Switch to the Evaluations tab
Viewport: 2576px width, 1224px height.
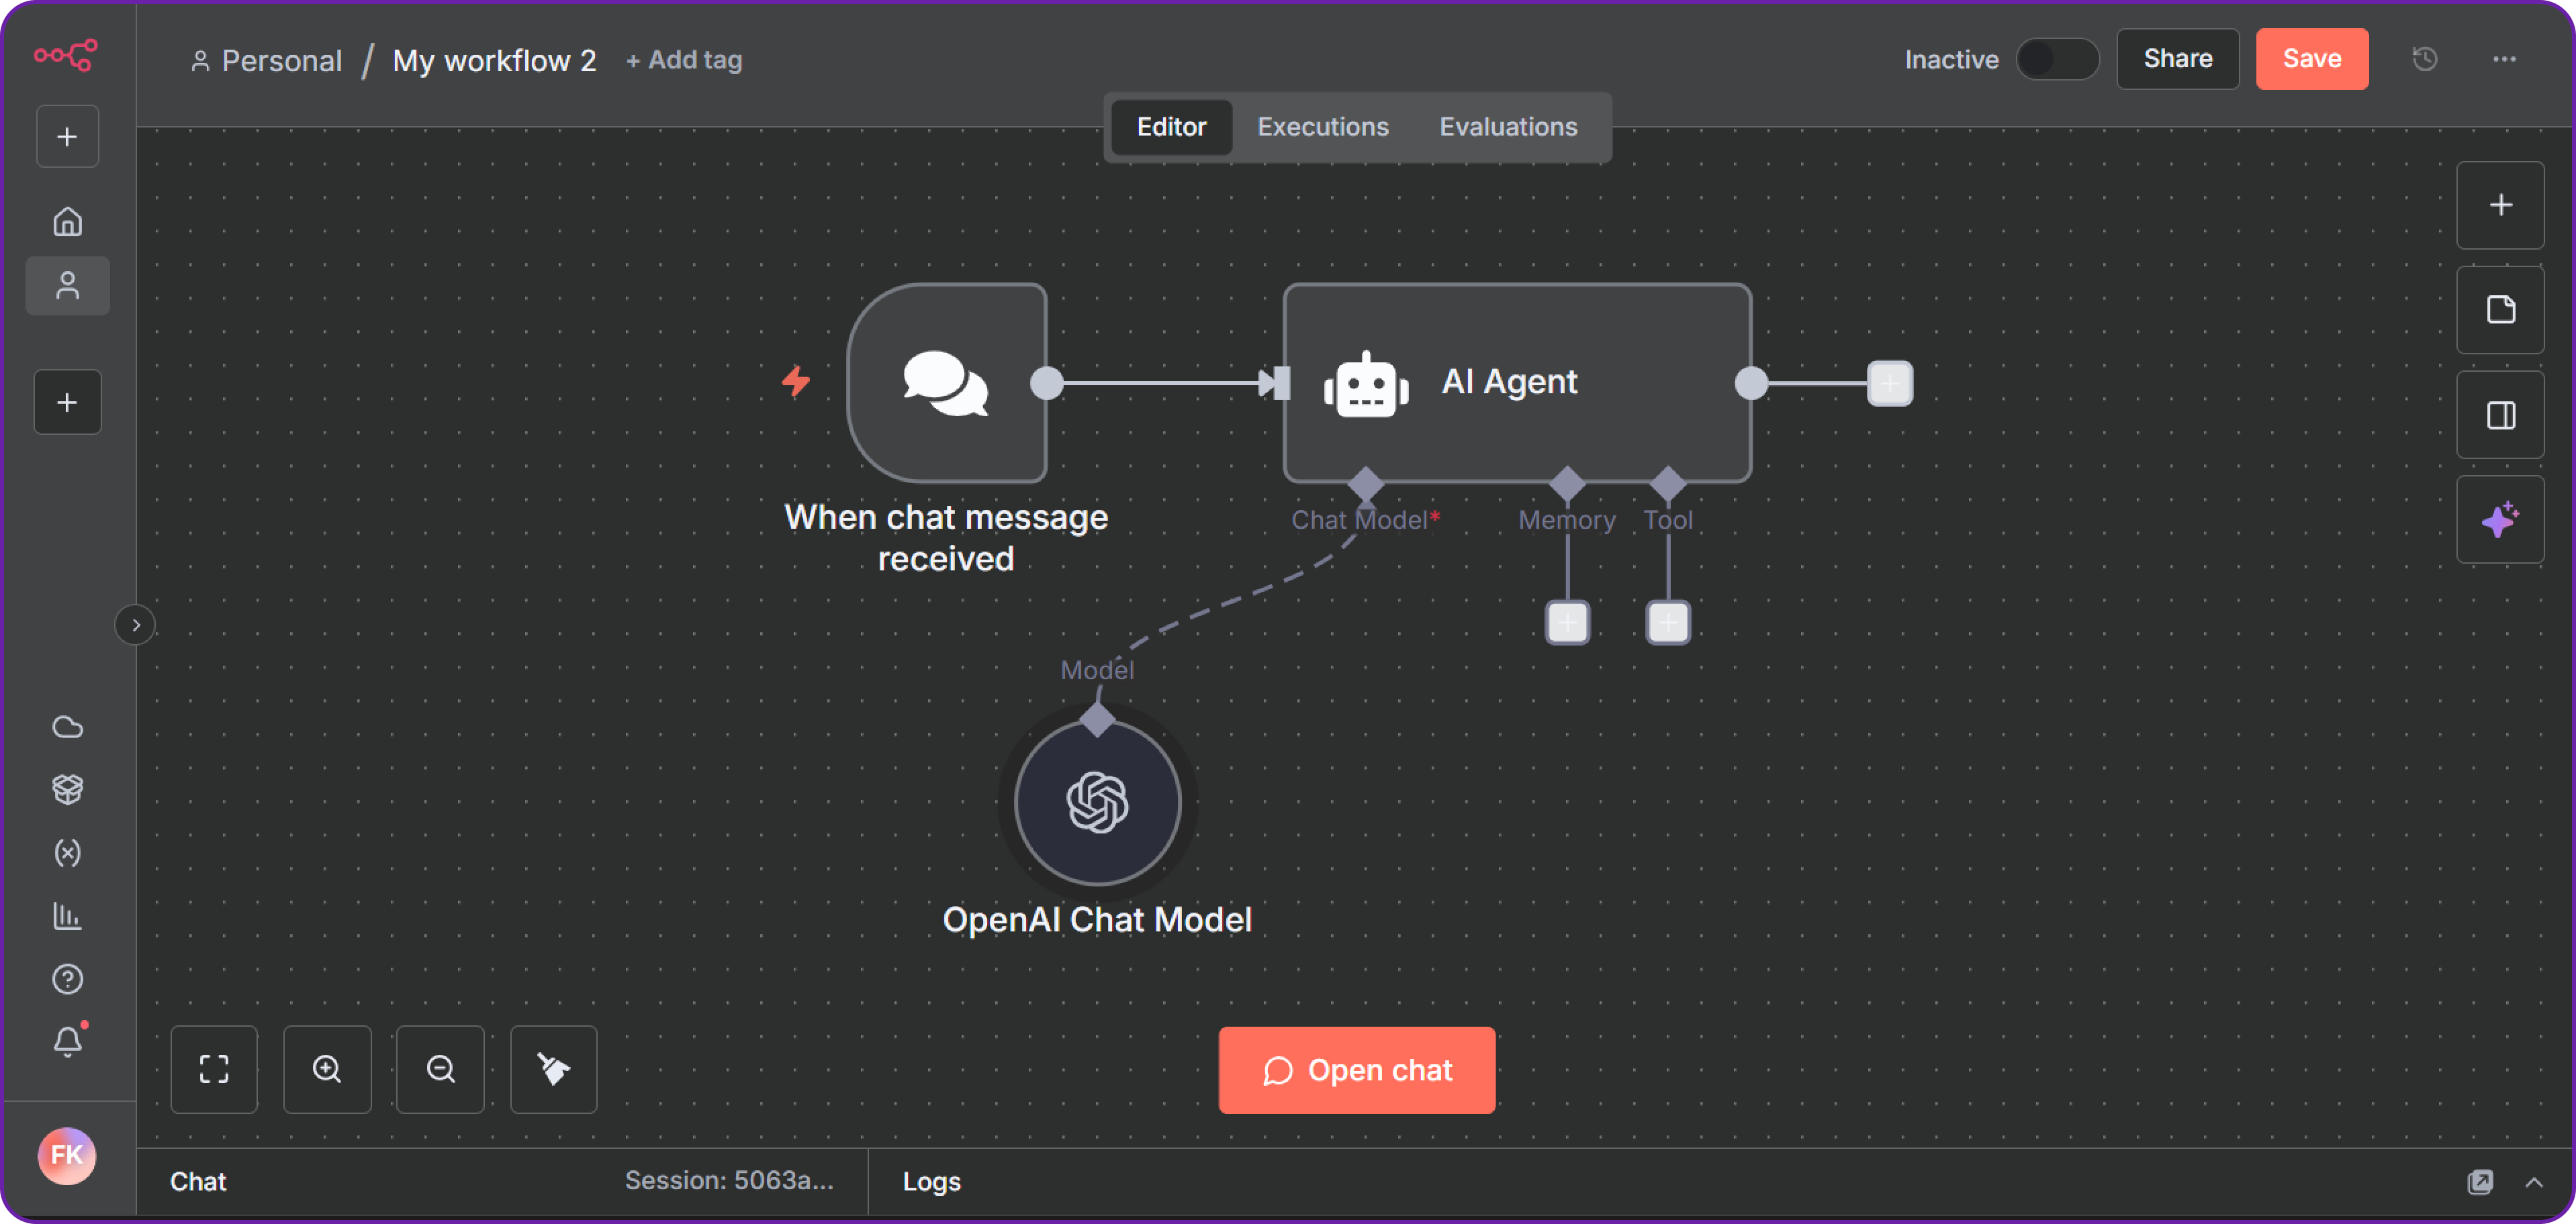[x=1507, y=127]
